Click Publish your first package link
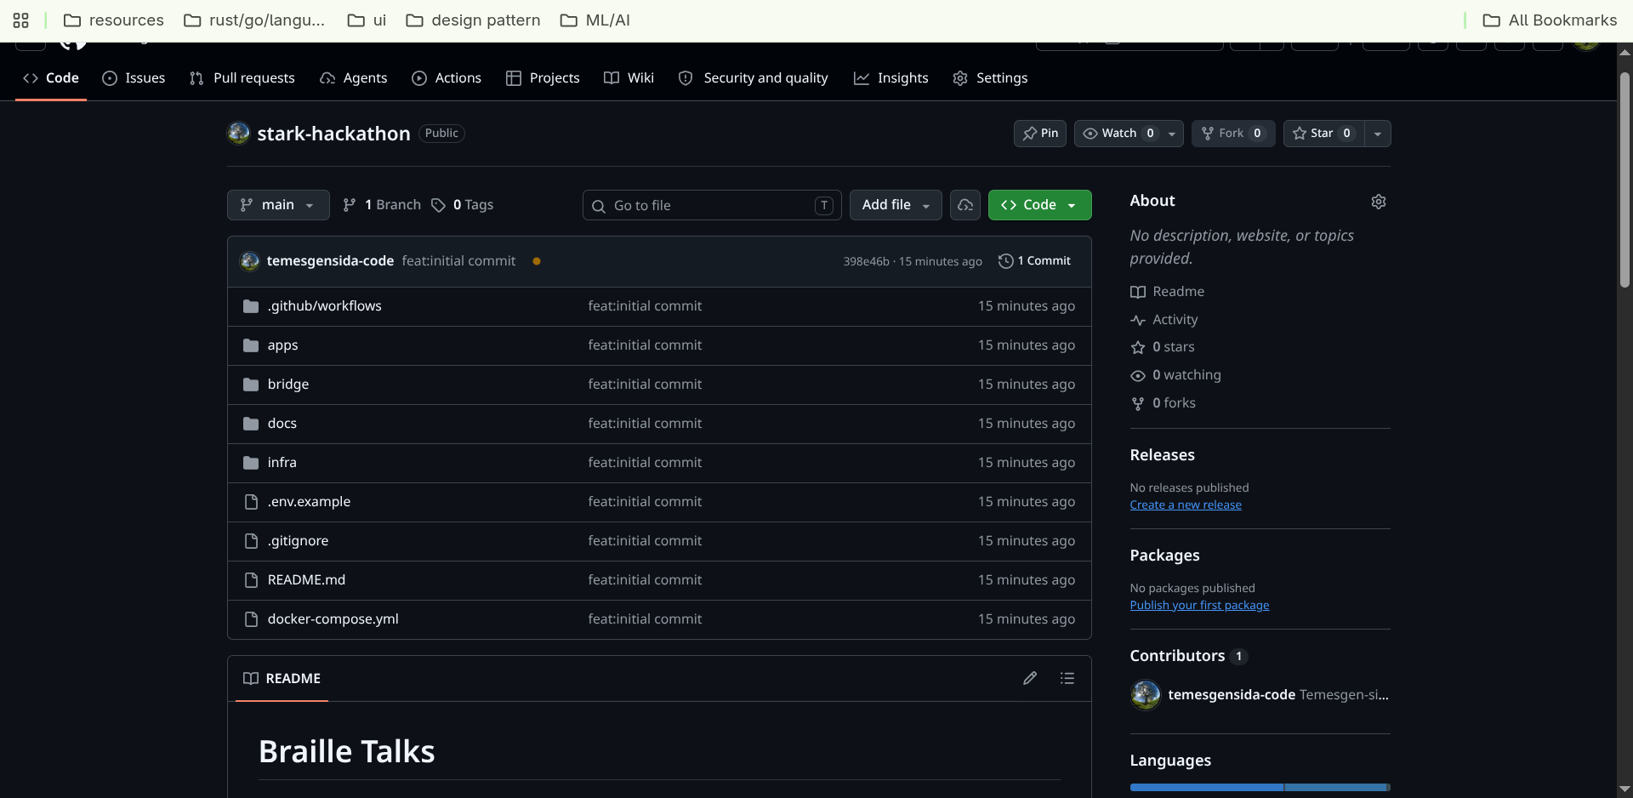 coord(1199,606)
